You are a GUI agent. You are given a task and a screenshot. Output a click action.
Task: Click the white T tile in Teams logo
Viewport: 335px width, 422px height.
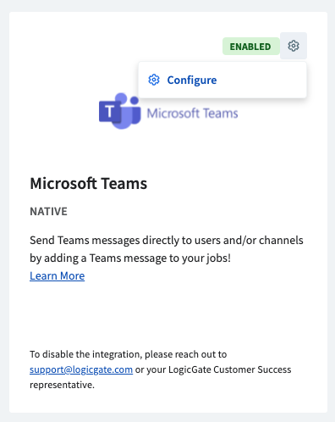(110, 112)
